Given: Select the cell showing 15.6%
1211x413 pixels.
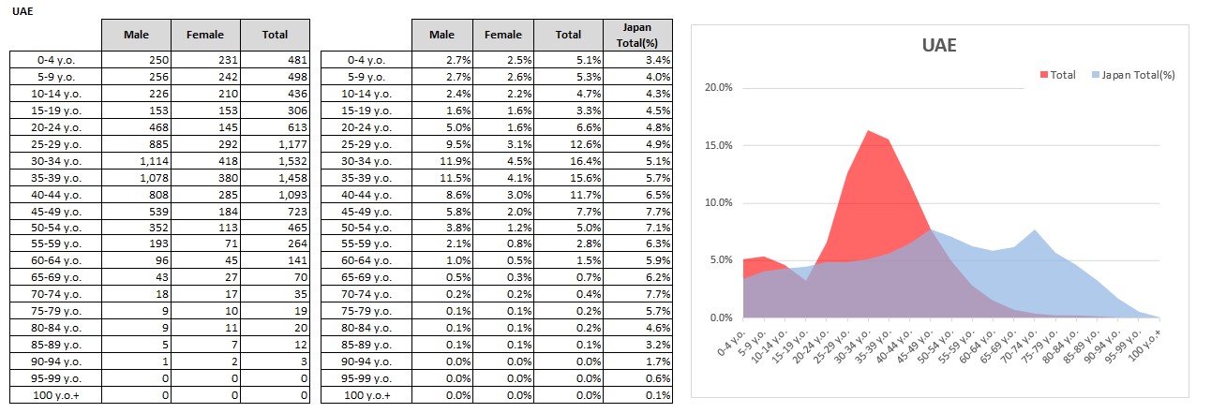Looking at the screenshot, I should click(568, 178).
